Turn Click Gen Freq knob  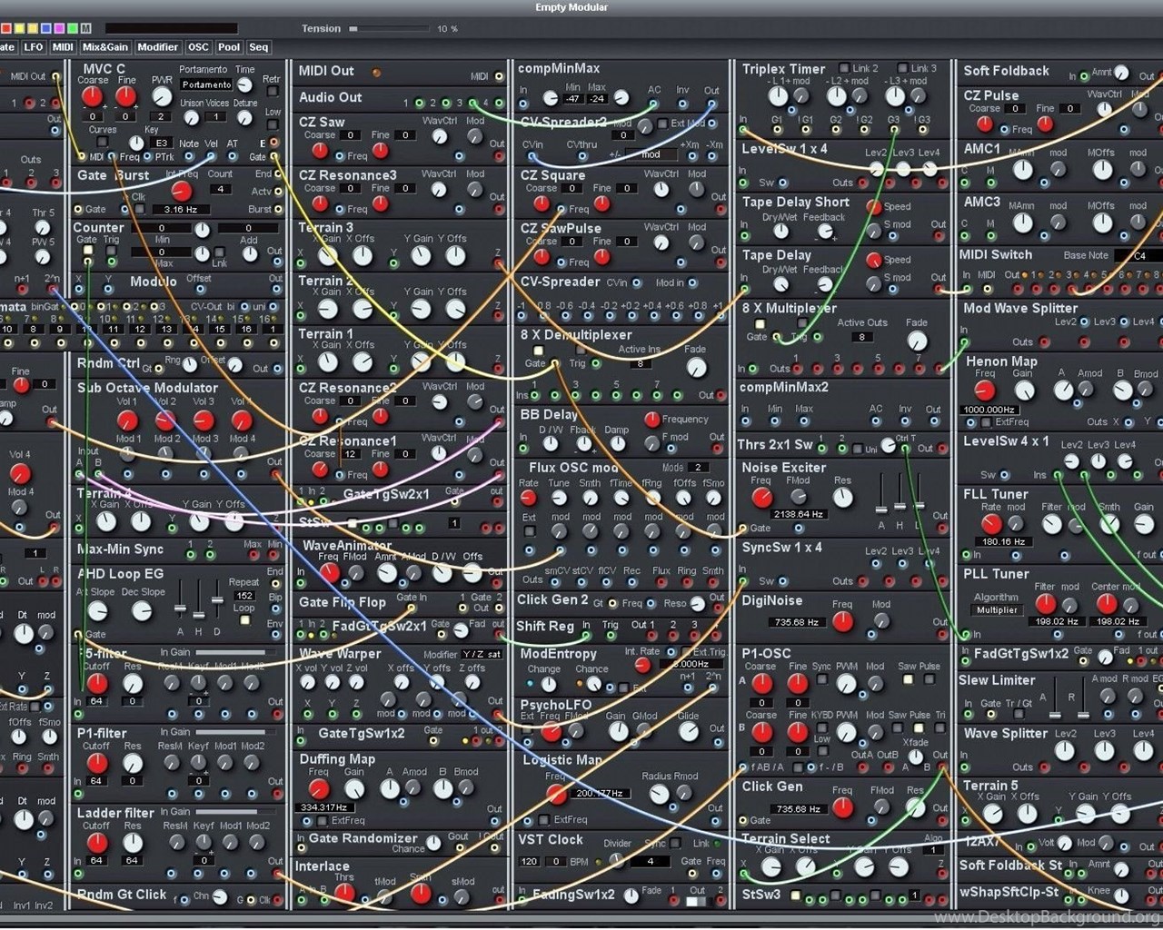842,807
